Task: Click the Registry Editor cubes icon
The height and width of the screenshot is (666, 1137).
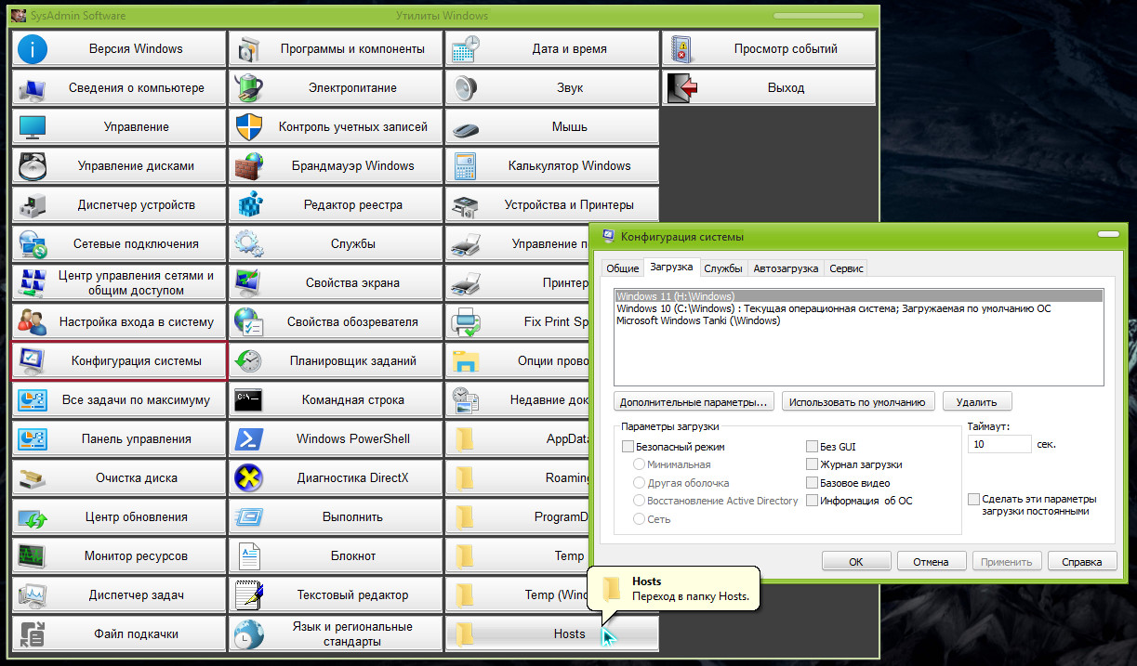Action: point(249,205)
